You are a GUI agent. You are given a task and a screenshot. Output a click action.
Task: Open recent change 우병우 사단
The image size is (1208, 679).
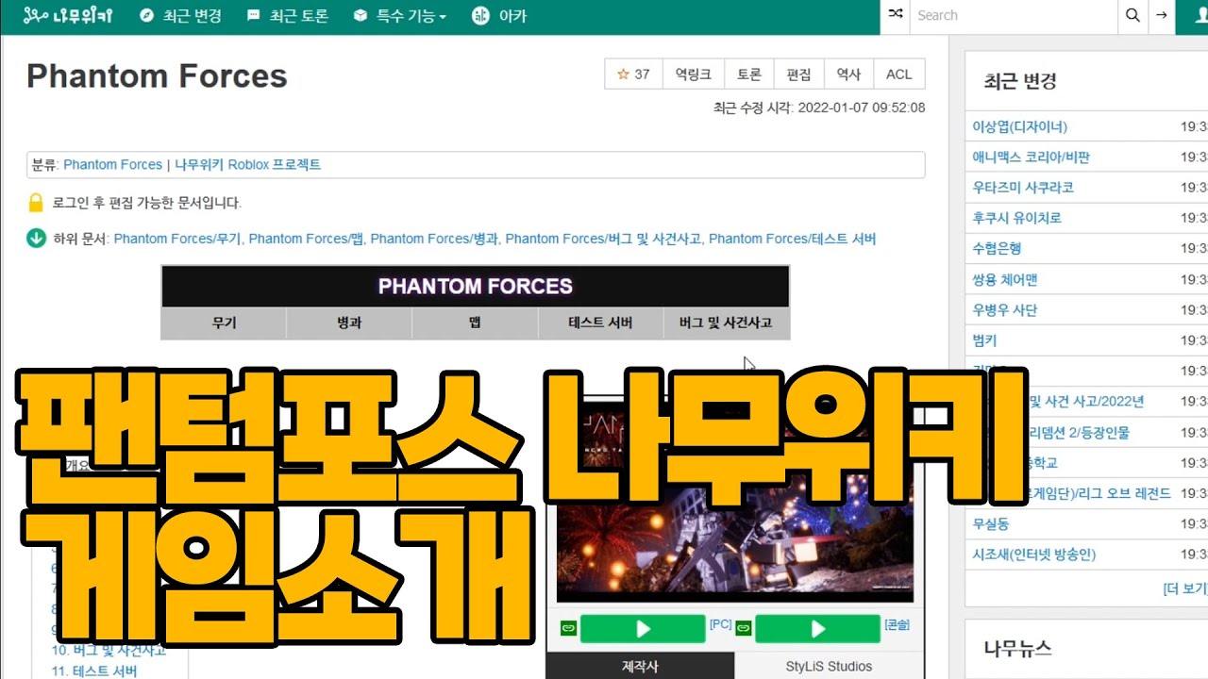click(1005, 310)
